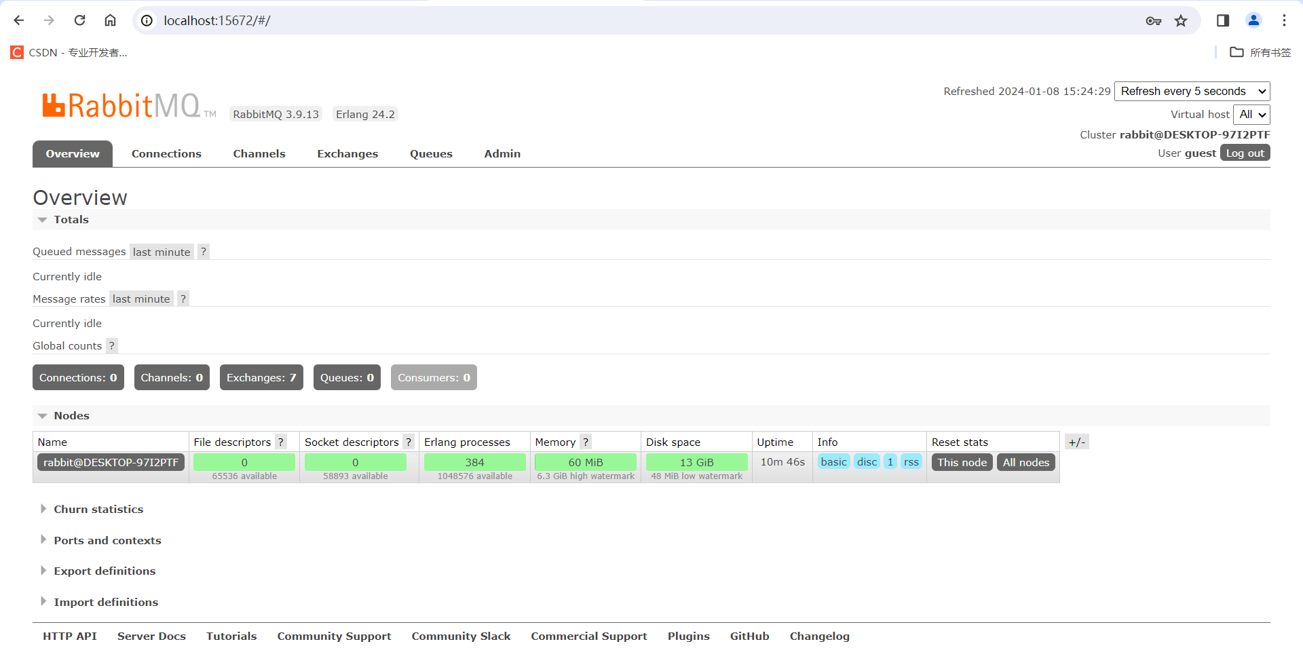Open HTTP API link
This screenshot has height=665, width=1303.
pyautogui.click(x=70, y=636)
